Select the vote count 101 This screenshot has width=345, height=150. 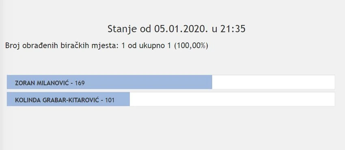[110, 101]
